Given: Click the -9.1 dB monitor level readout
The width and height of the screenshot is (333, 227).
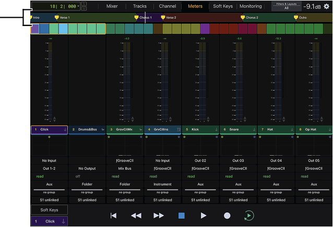Looking at the screenshot, I should click(312, 6).
